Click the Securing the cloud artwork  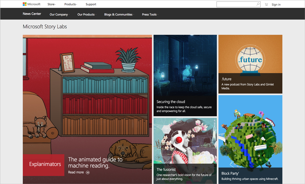[x=185, y=65]
